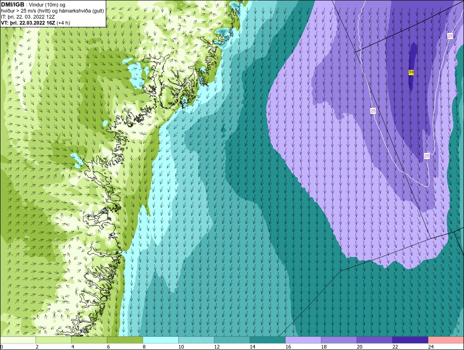Click the yellow 30 maximum gust label
464x350 pixels.
tap(411, 72)
